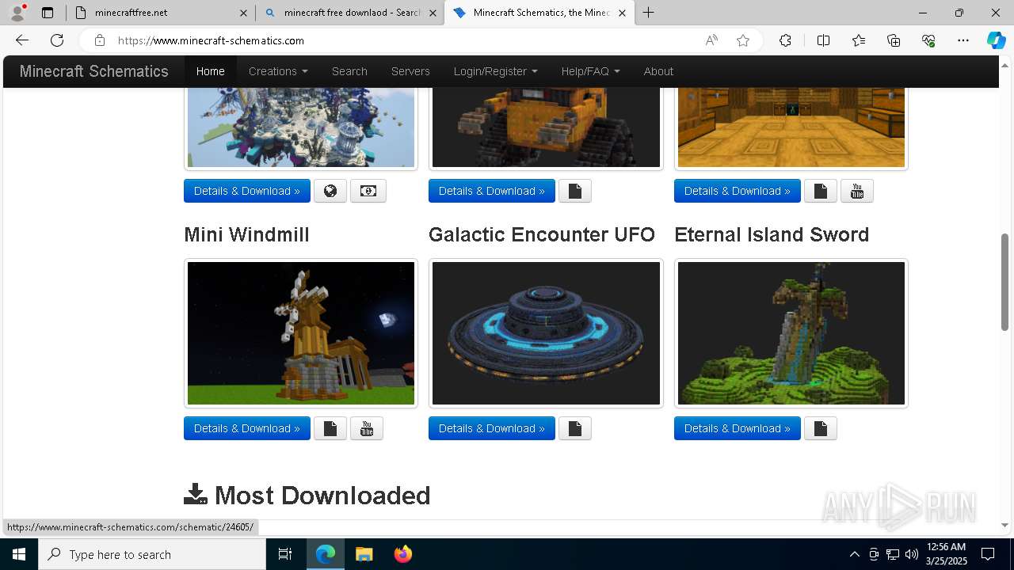Click Details & Download under the wooden room image
The height and width of the screenshot is (570, 1014).
pyautogui.click(x=738, y=191)
